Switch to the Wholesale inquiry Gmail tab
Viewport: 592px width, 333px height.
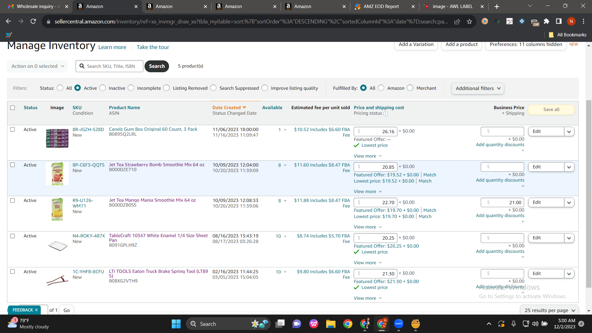(x=38, y=6)
